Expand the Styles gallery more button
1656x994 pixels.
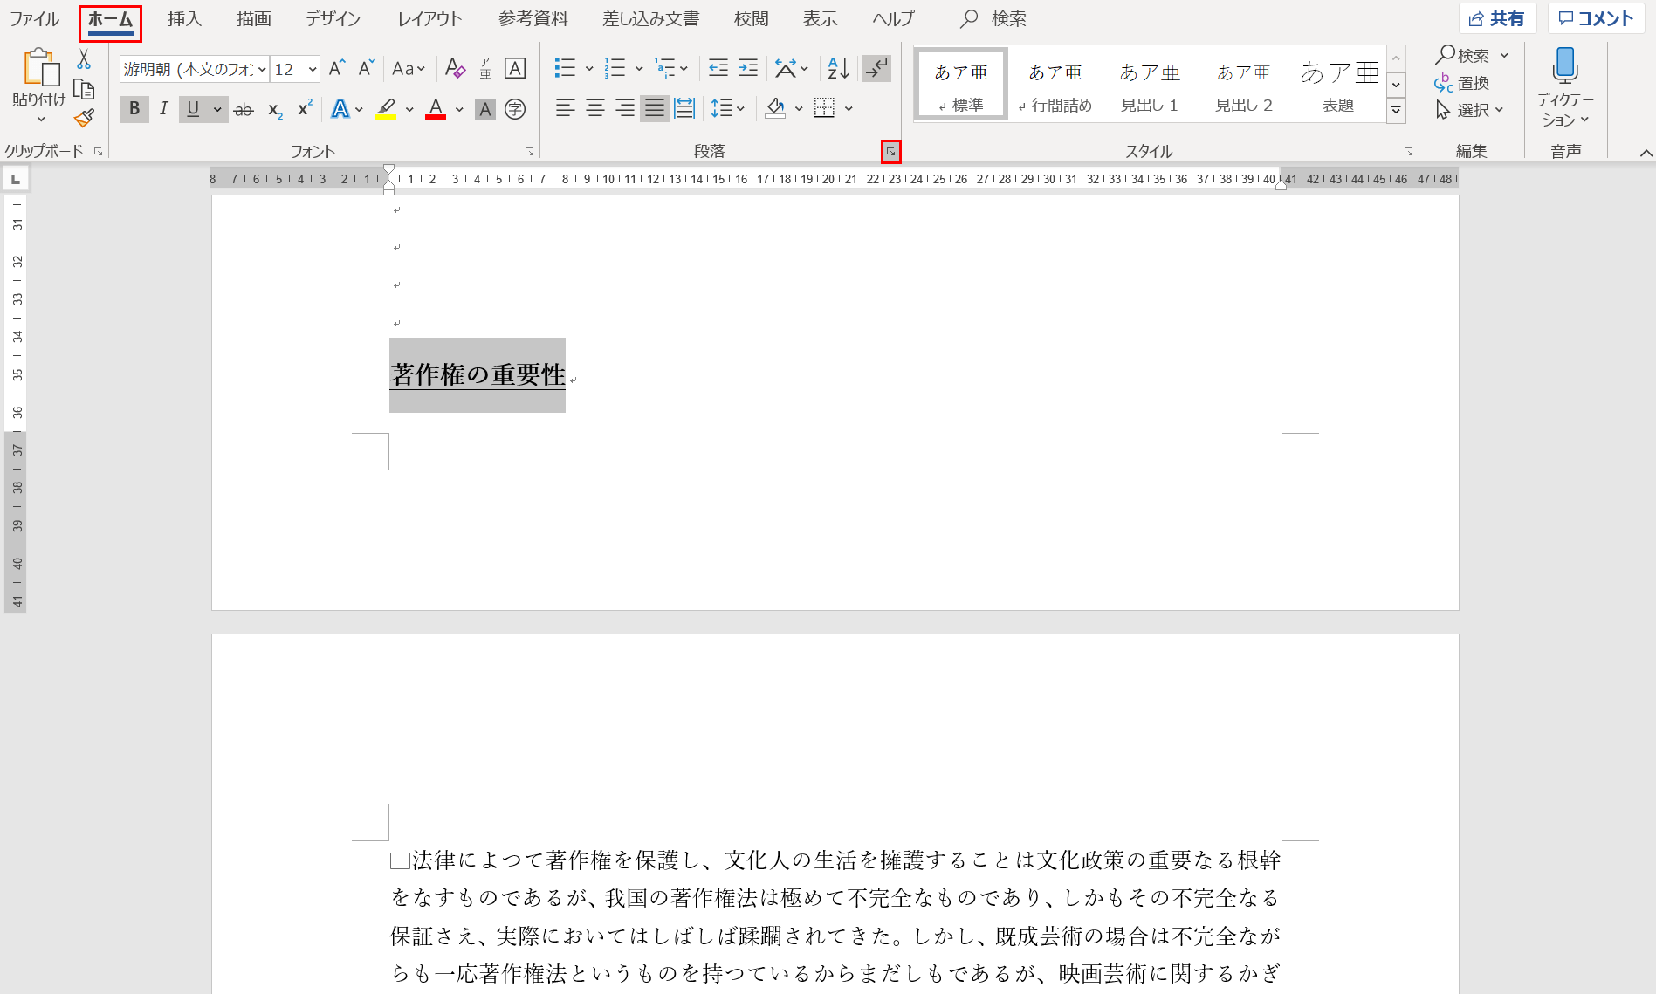point(1397,110)
